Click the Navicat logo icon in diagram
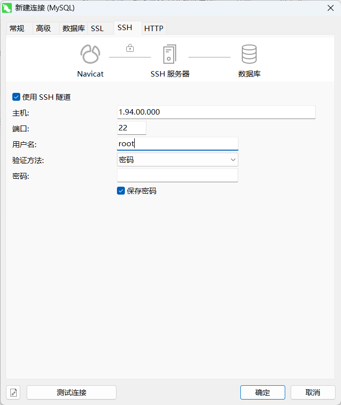This screenshot has height=405, width=341. point(90,54)
